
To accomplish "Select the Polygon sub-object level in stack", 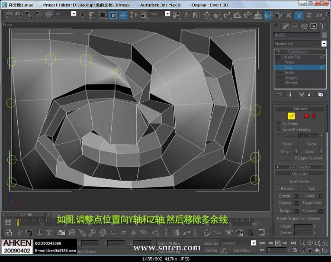I will point(290,78).
